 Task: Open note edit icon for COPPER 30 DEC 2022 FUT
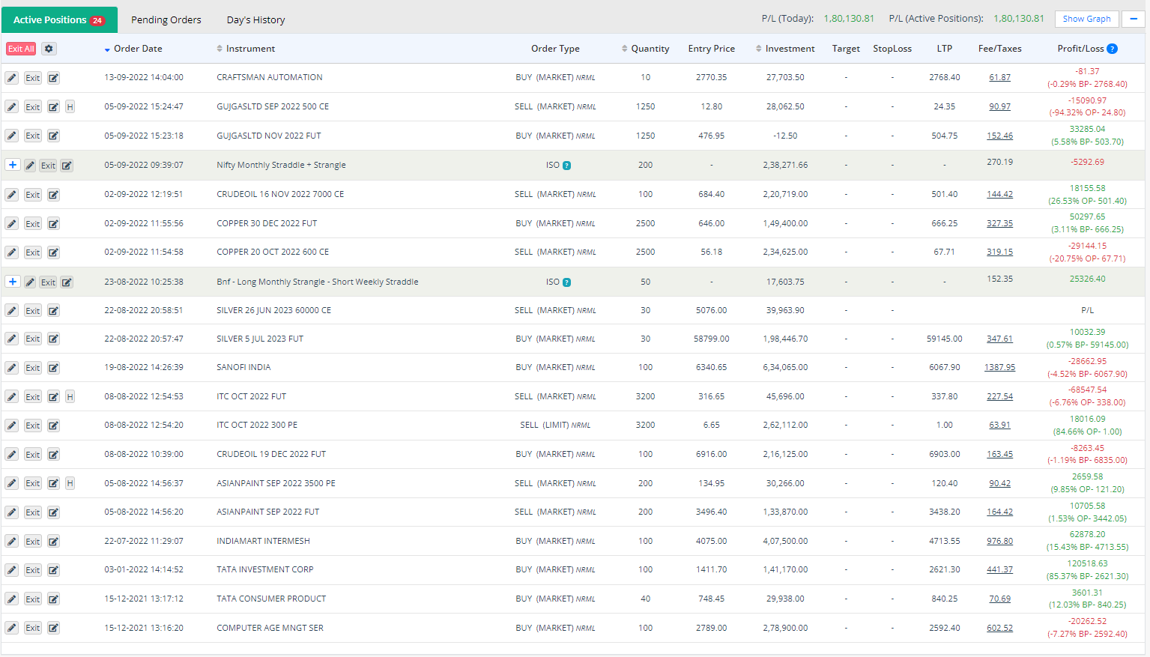(54, 224)
